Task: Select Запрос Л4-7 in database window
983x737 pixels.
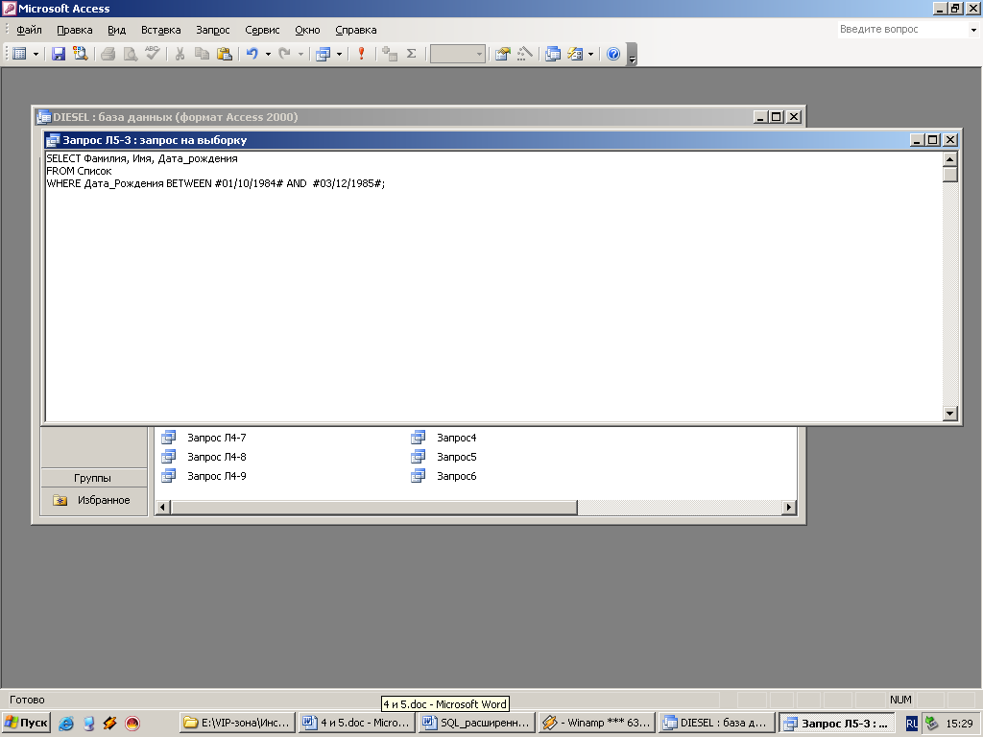Action: click(216, 438)
